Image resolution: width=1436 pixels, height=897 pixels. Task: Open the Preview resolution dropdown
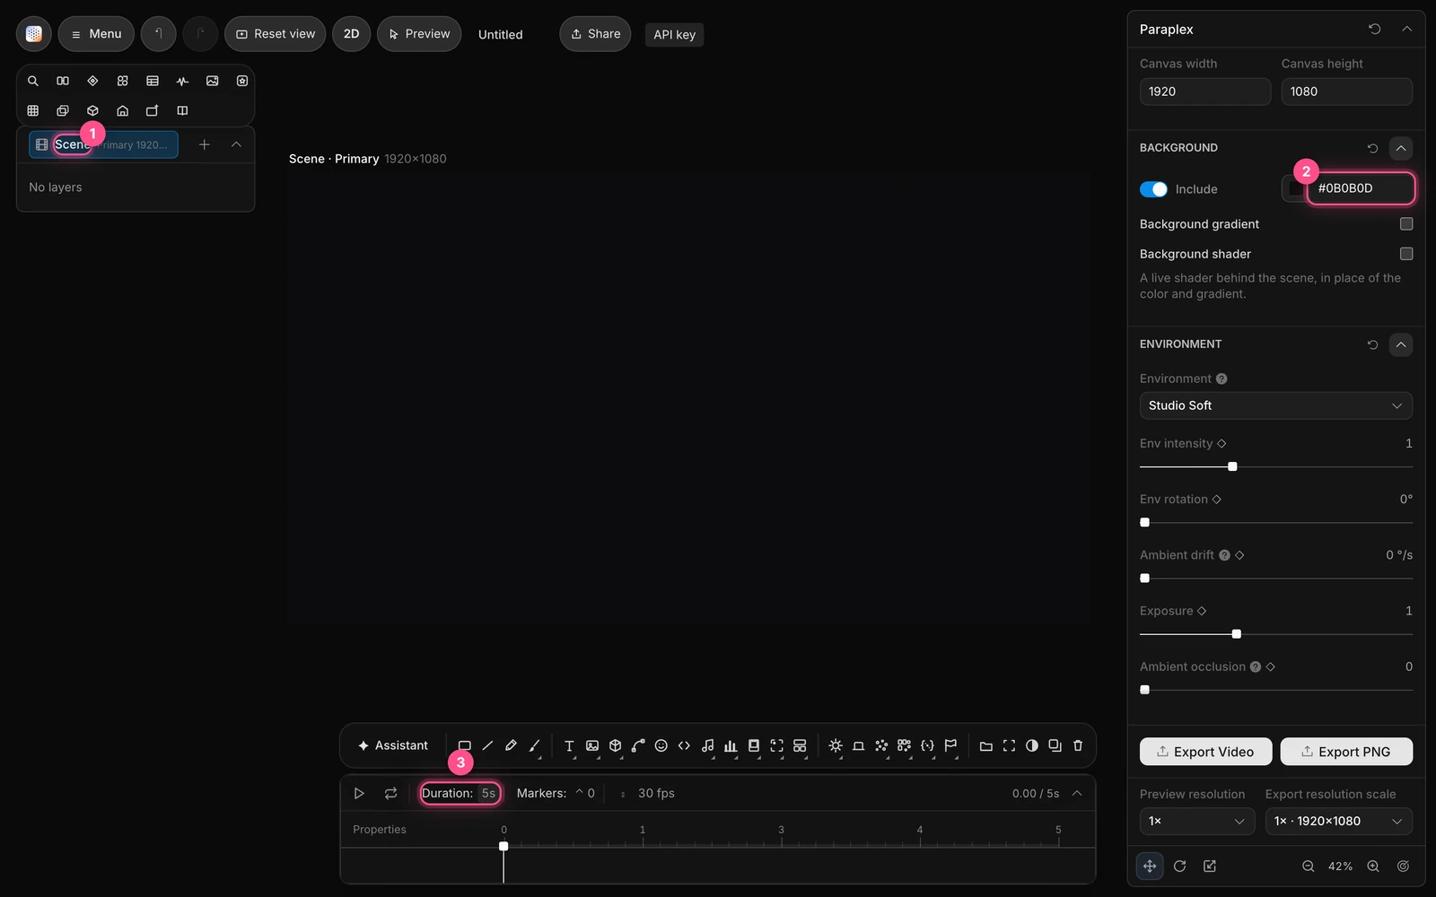tap(1197, 821)
